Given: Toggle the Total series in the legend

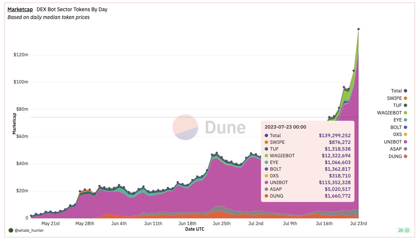Looking at the screenshot, I should (399, 91).
